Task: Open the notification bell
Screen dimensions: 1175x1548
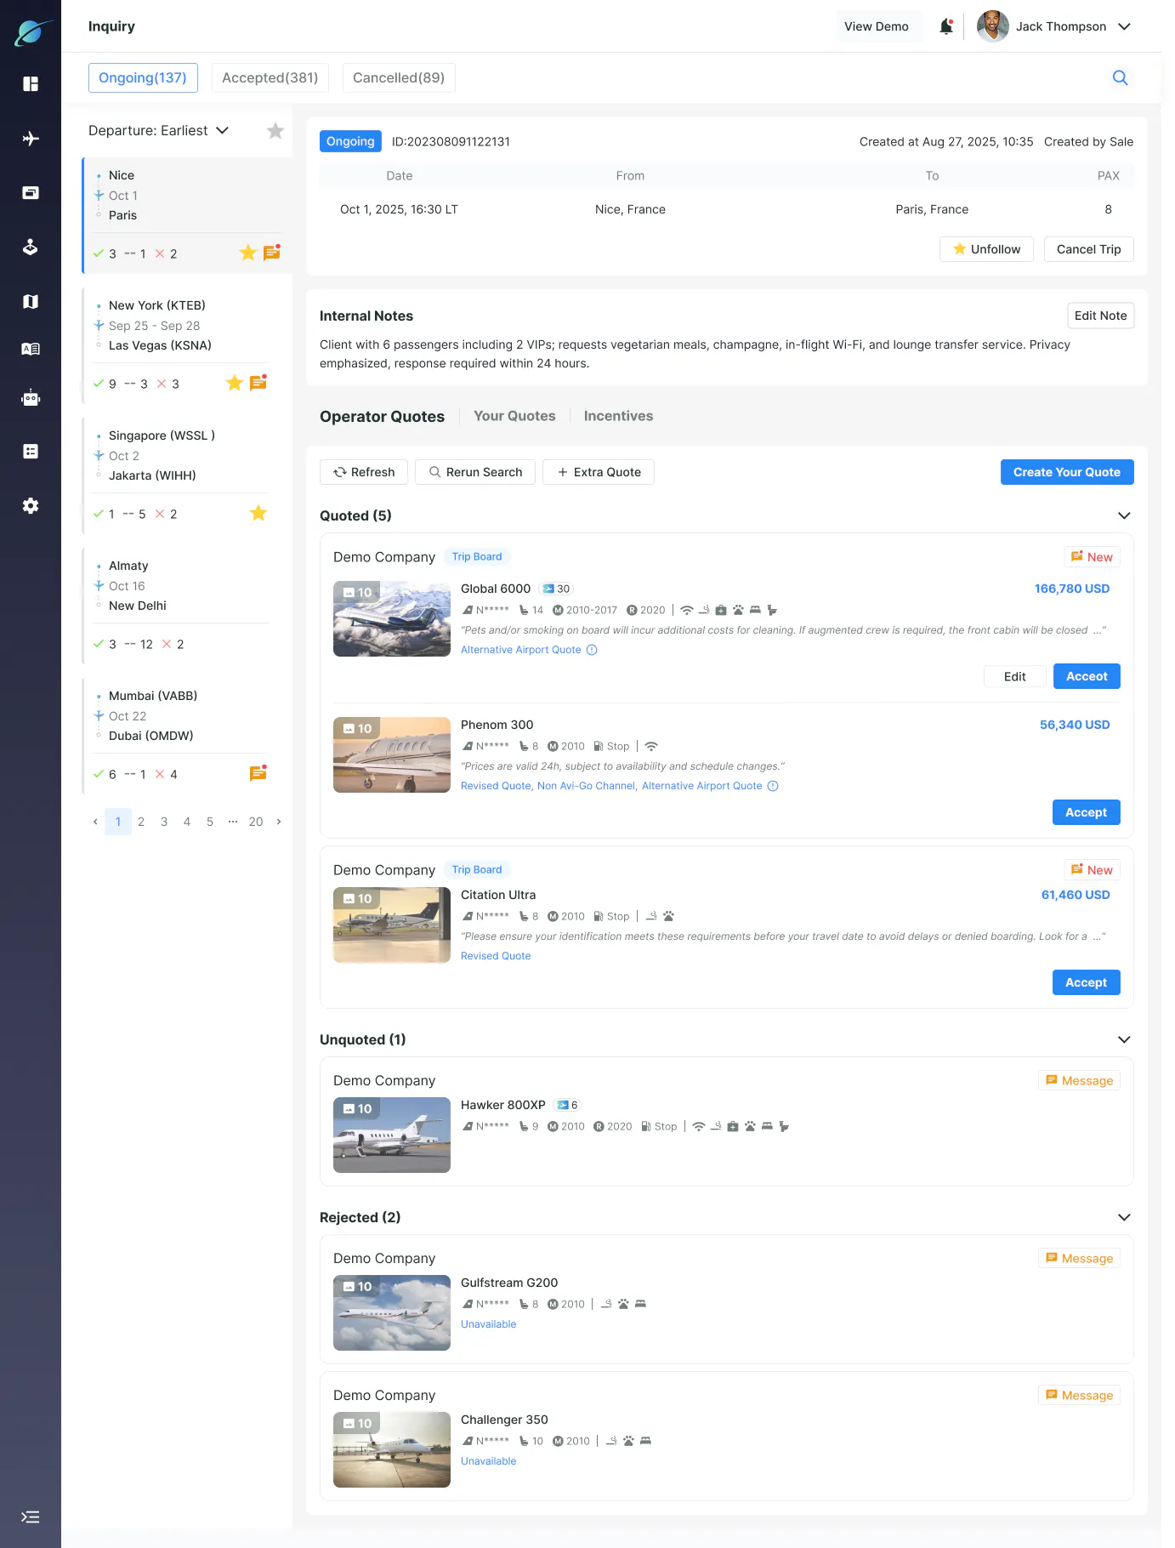Action: pos(945,26)
